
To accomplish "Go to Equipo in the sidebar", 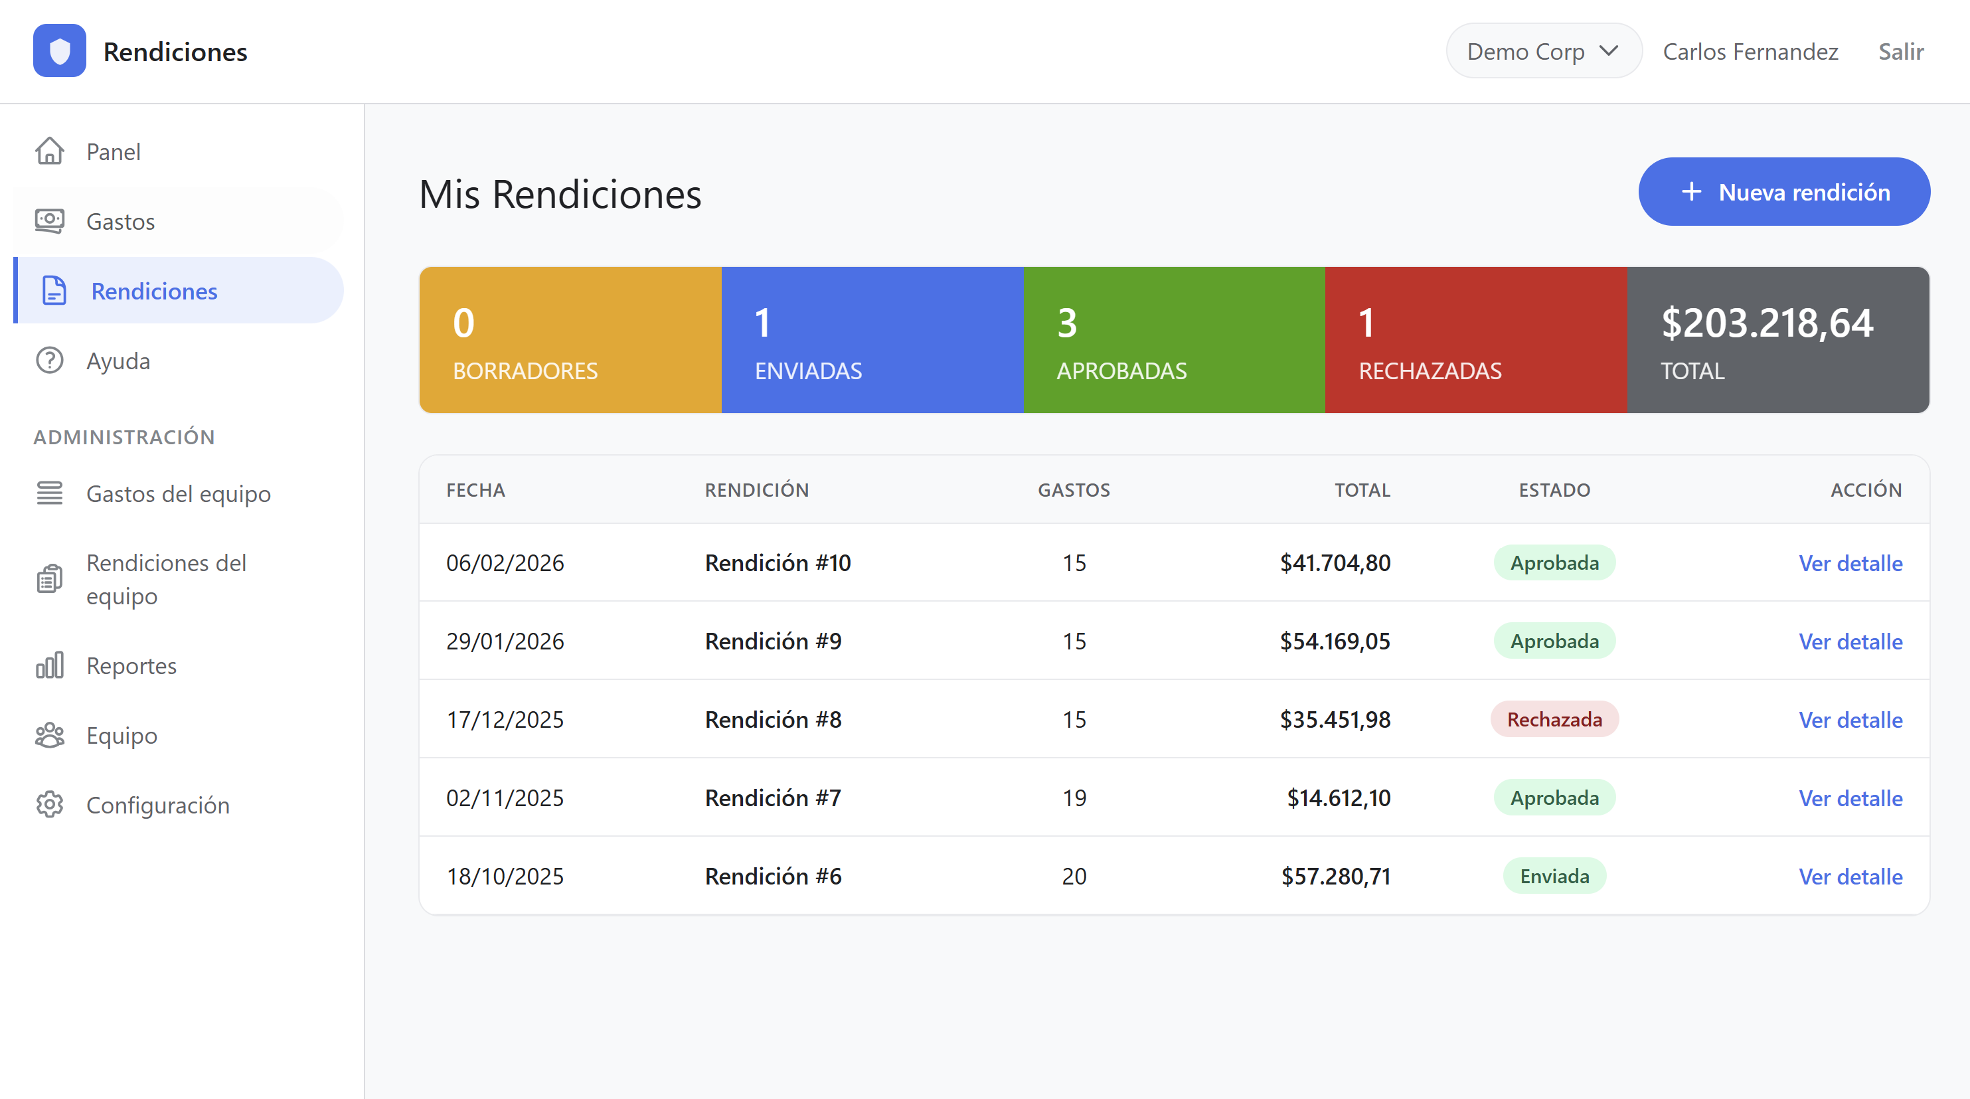I will pos(178,735).
